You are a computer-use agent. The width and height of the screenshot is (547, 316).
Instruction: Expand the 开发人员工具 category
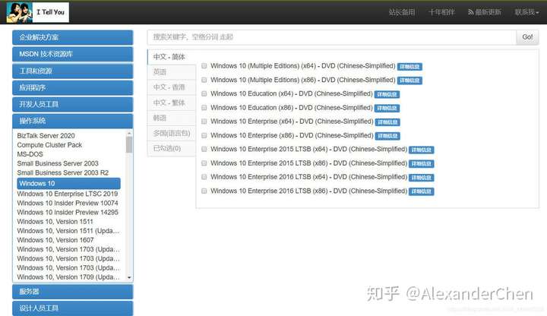(x=73, y=104)
